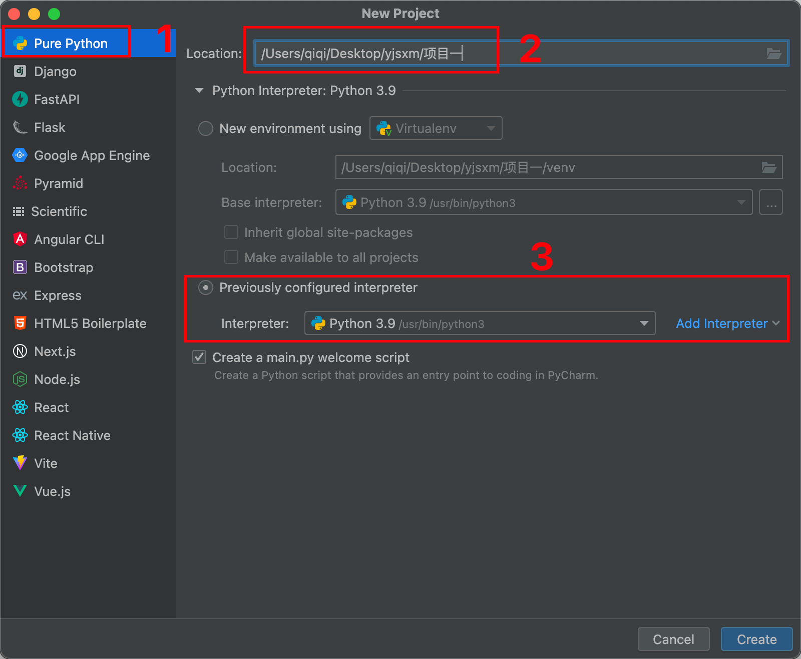Click the green macOS zoom window button
801x659 pixels.
click(54, 14)
